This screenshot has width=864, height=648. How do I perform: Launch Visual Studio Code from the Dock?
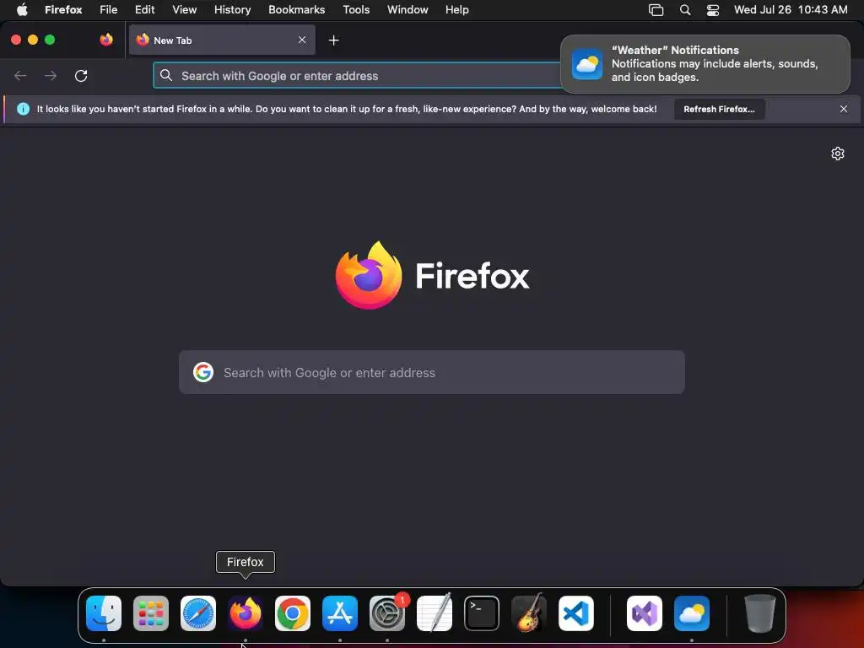point(575,613)
